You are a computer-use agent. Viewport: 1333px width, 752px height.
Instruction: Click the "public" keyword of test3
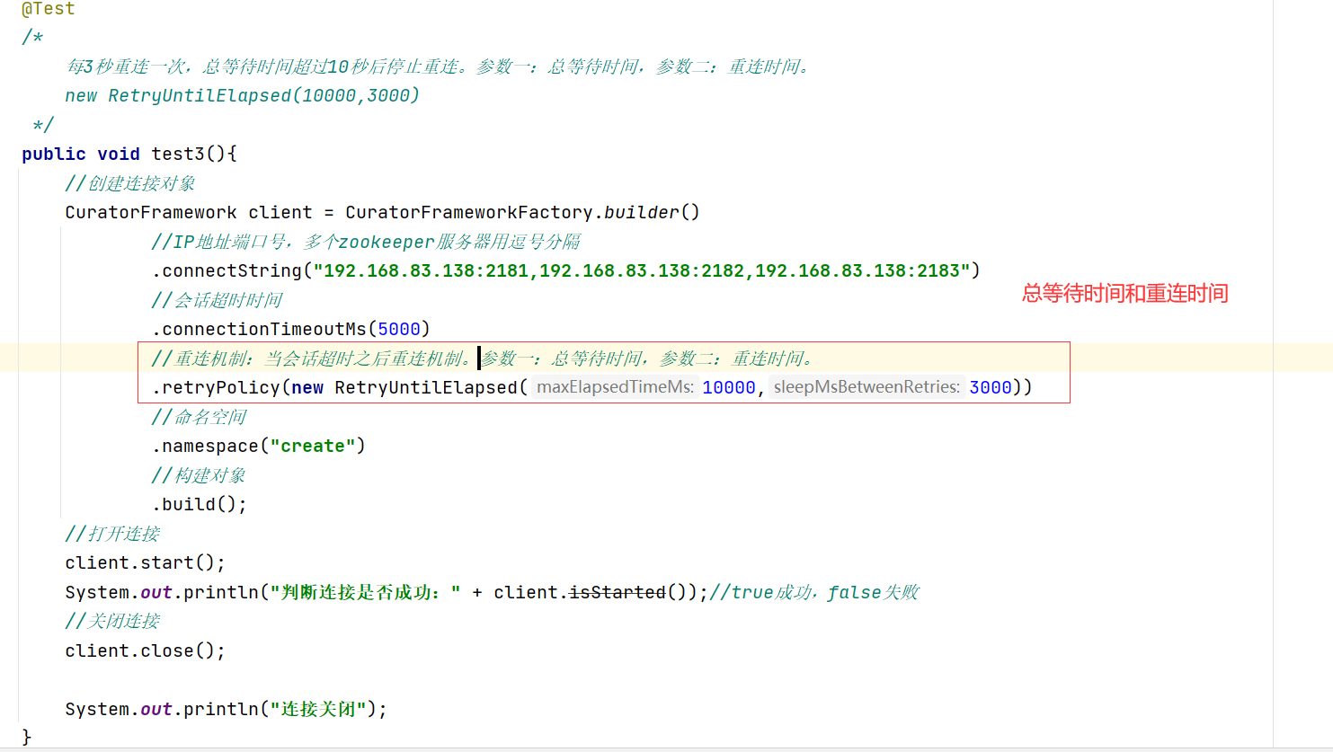click(54, 154)
